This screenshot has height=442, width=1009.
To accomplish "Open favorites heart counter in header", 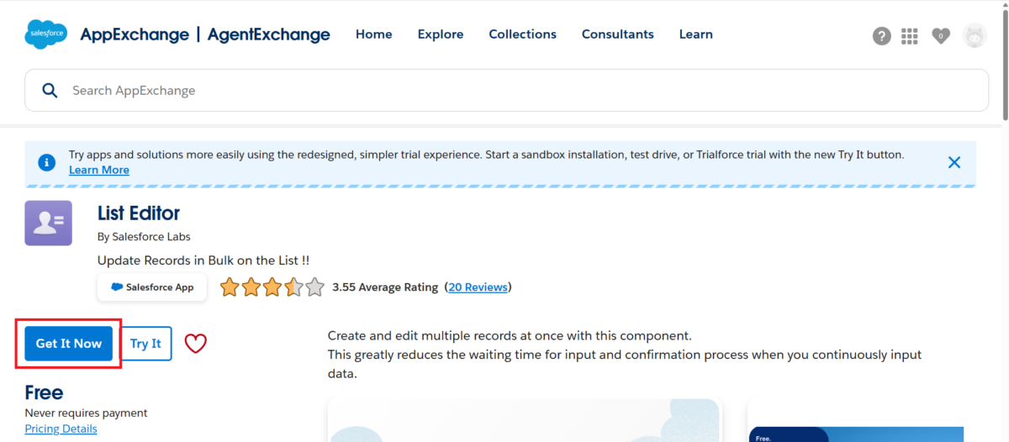I will pos(941,36).
